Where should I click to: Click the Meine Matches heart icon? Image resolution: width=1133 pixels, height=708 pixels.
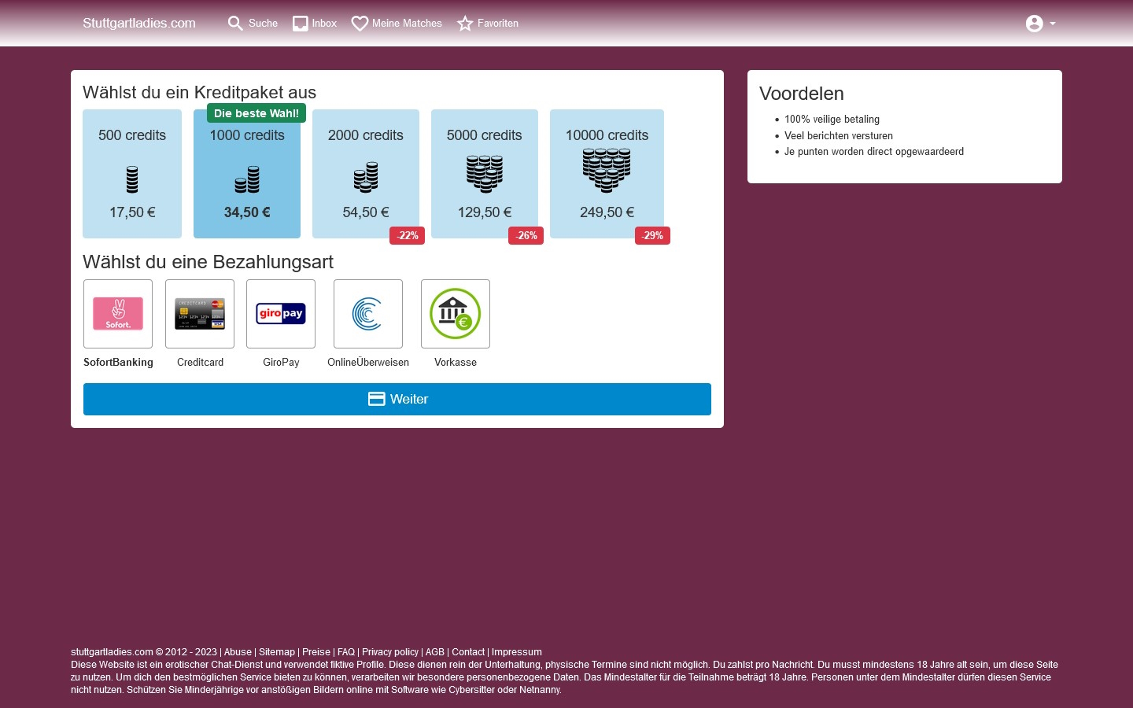360,24
